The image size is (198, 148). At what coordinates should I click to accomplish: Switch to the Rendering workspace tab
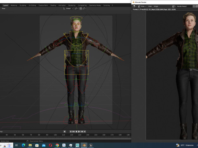coord(72,5)
